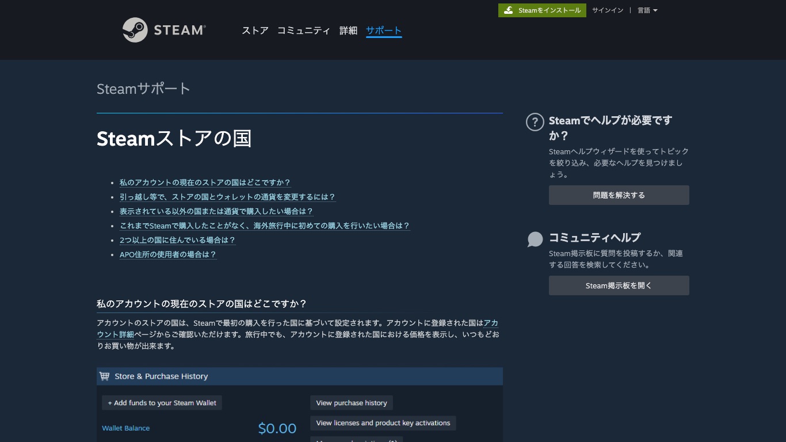786x442 pixels.
Task: Click Add funds to your Steam Wallet button
Action: 162,403
